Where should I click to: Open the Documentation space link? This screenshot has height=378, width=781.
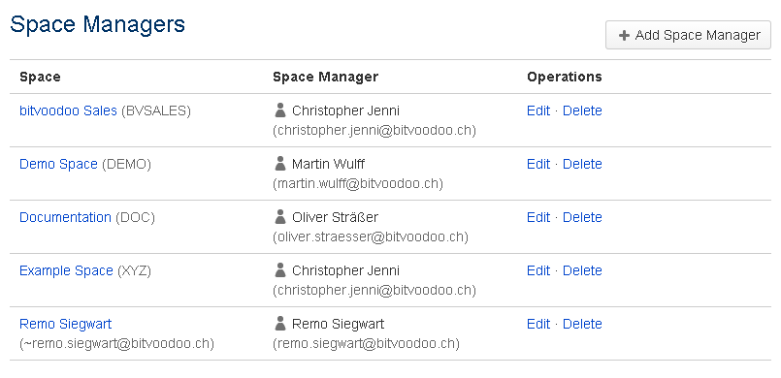point(65,217)
